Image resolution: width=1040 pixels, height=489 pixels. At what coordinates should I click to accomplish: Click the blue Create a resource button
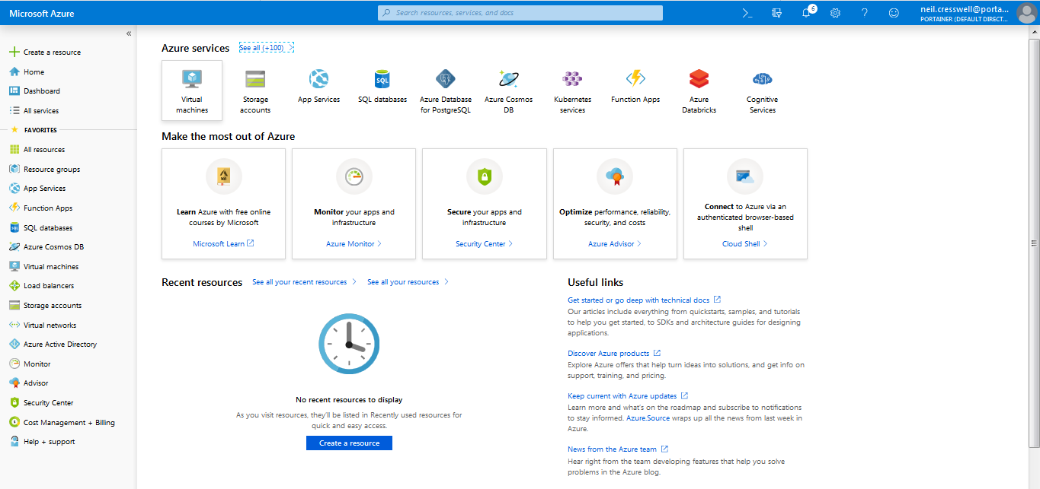(x=349, y=443)
